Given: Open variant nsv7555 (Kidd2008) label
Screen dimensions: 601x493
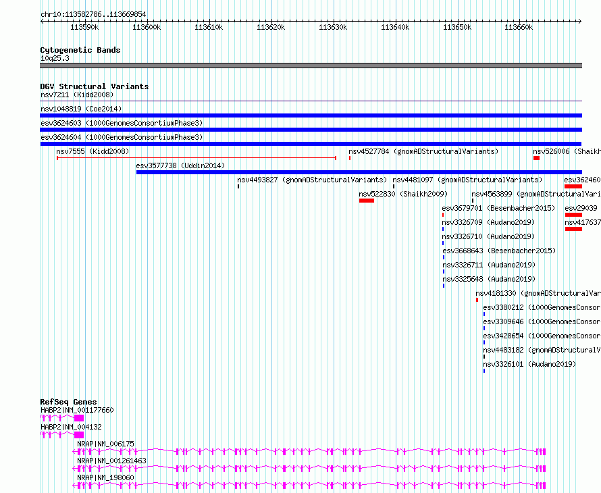Looking at the screenshot, I should (x=93, y=151).
